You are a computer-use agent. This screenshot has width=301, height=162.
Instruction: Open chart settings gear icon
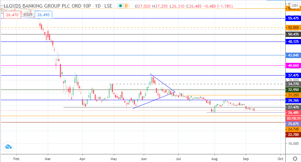(295, 159)
